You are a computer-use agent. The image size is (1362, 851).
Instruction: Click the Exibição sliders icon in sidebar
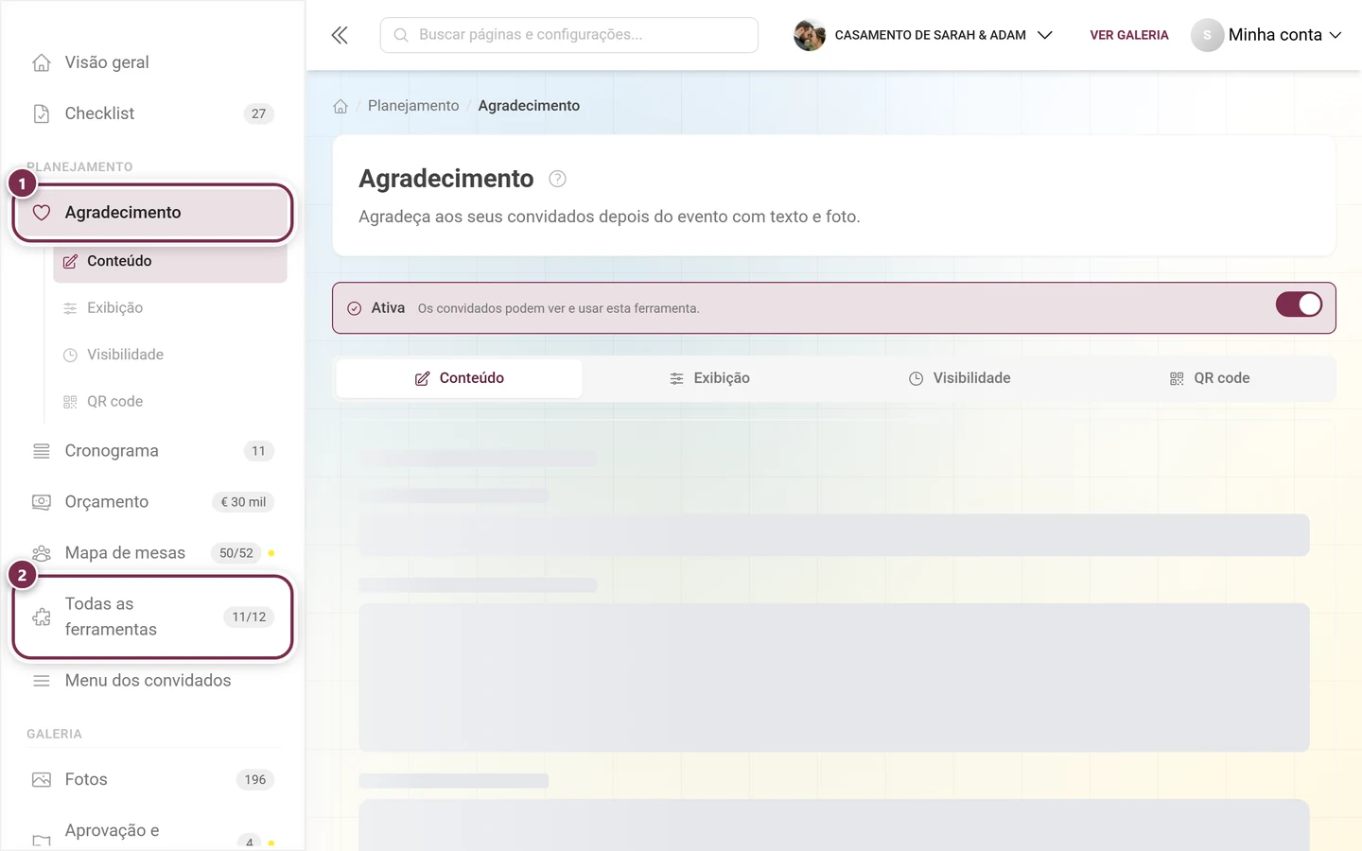70,308
